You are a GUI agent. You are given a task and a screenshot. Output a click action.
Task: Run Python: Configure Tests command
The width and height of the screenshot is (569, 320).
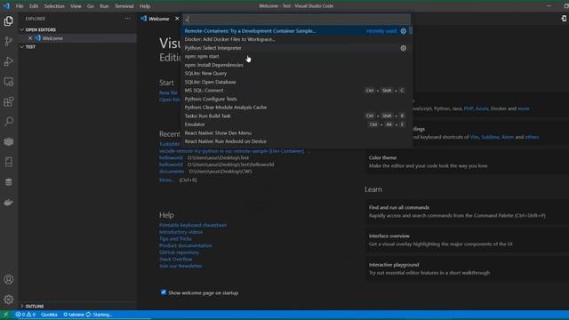296,99
